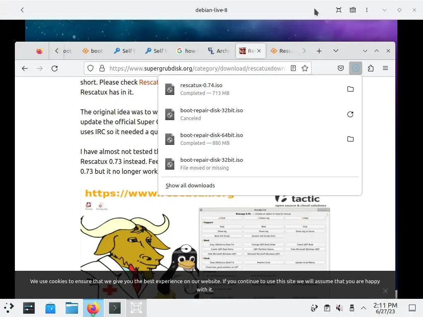Screen dimensions: 423x317
Task: Open updates tray icon
Action: click(x=314, y=308)
